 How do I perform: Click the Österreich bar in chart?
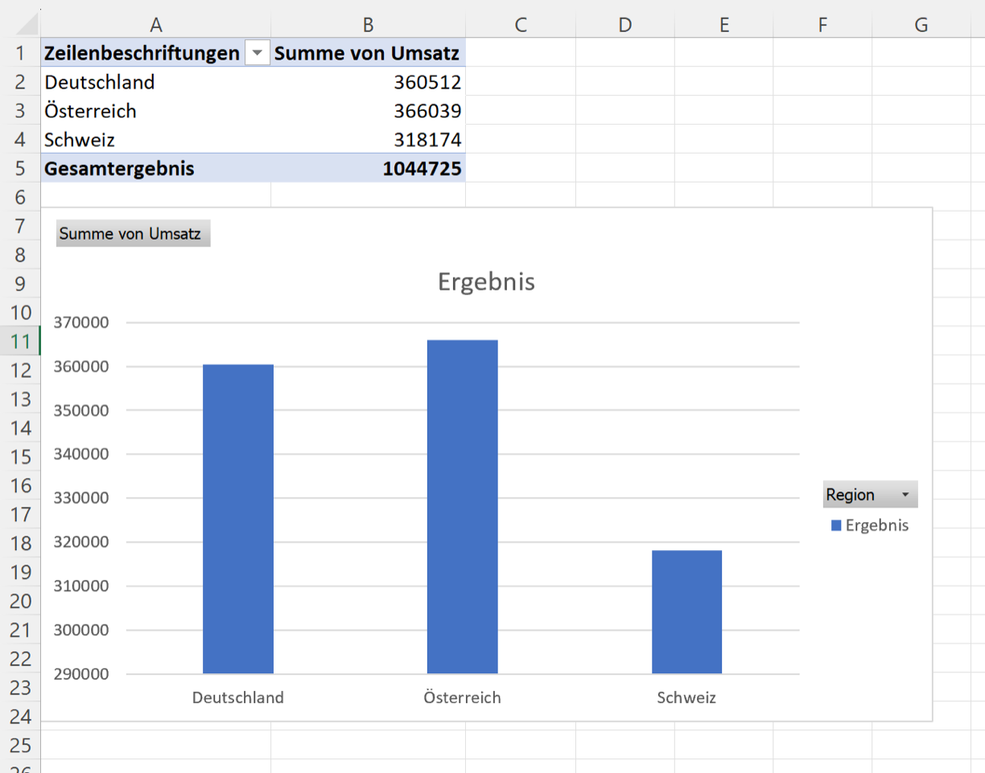click(462, 507)
